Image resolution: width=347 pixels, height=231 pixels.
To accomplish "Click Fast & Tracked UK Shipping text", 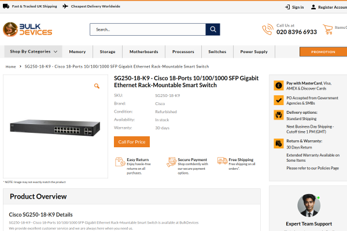I will (34, 6).
